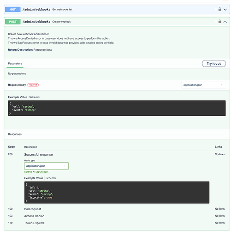The image size is (232, 231).
Task: Click the Try it out button
Action: pyautogui.click(x=214, y=63)
